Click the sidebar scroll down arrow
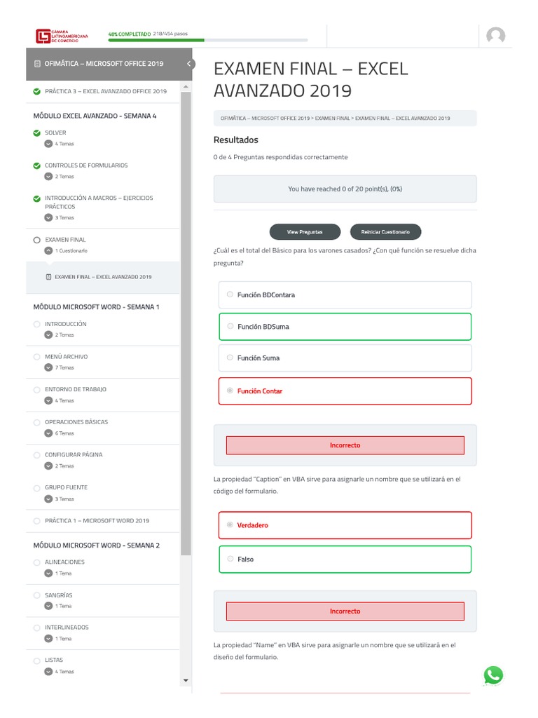Image resolution: width=538 pixels, height=718 pixels. [186, 680]
